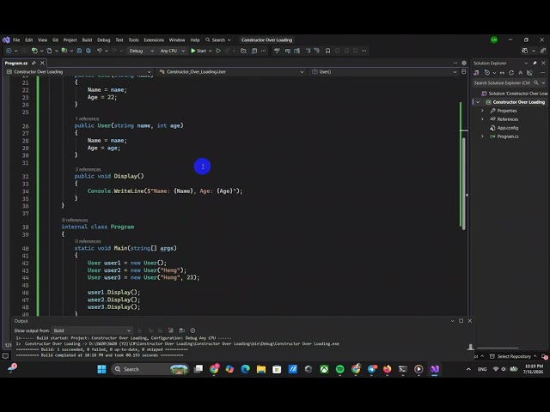The image size is (550, 412).
Task: Click the clock timestamp icon in Output toolbar
Action: point(192,330)
